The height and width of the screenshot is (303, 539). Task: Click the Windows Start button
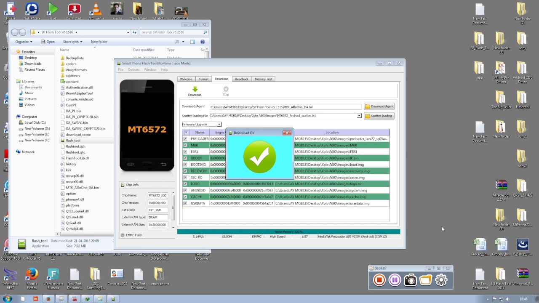[x=7, y=299]
